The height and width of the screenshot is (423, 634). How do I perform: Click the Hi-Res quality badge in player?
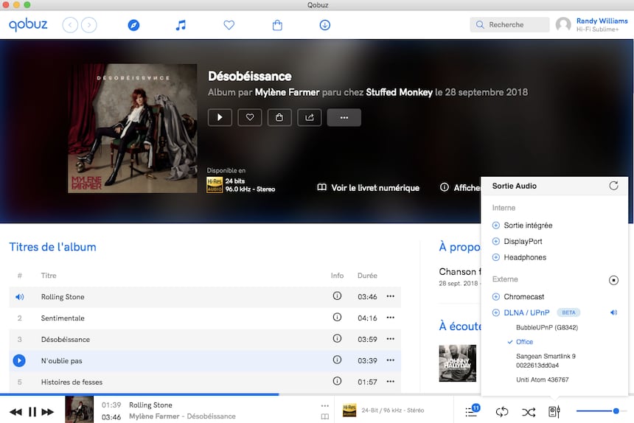click(349, 410)
